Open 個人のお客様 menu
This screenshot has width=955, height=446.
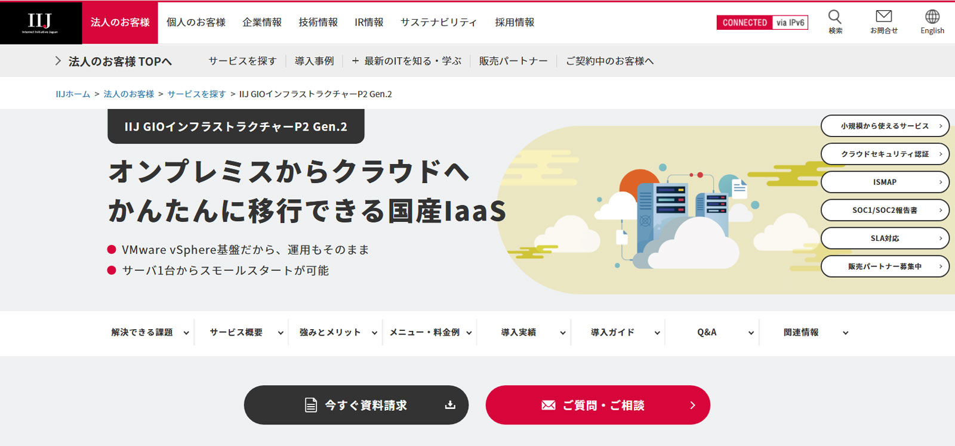pyautogui.click(x=196, y=23)
